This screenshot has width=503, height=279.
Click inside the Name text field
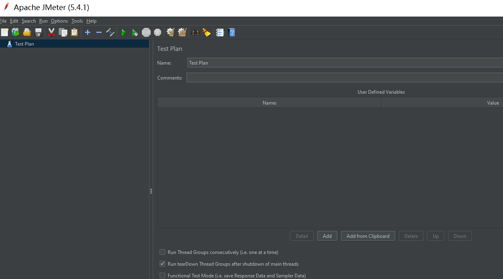point(345,63)
